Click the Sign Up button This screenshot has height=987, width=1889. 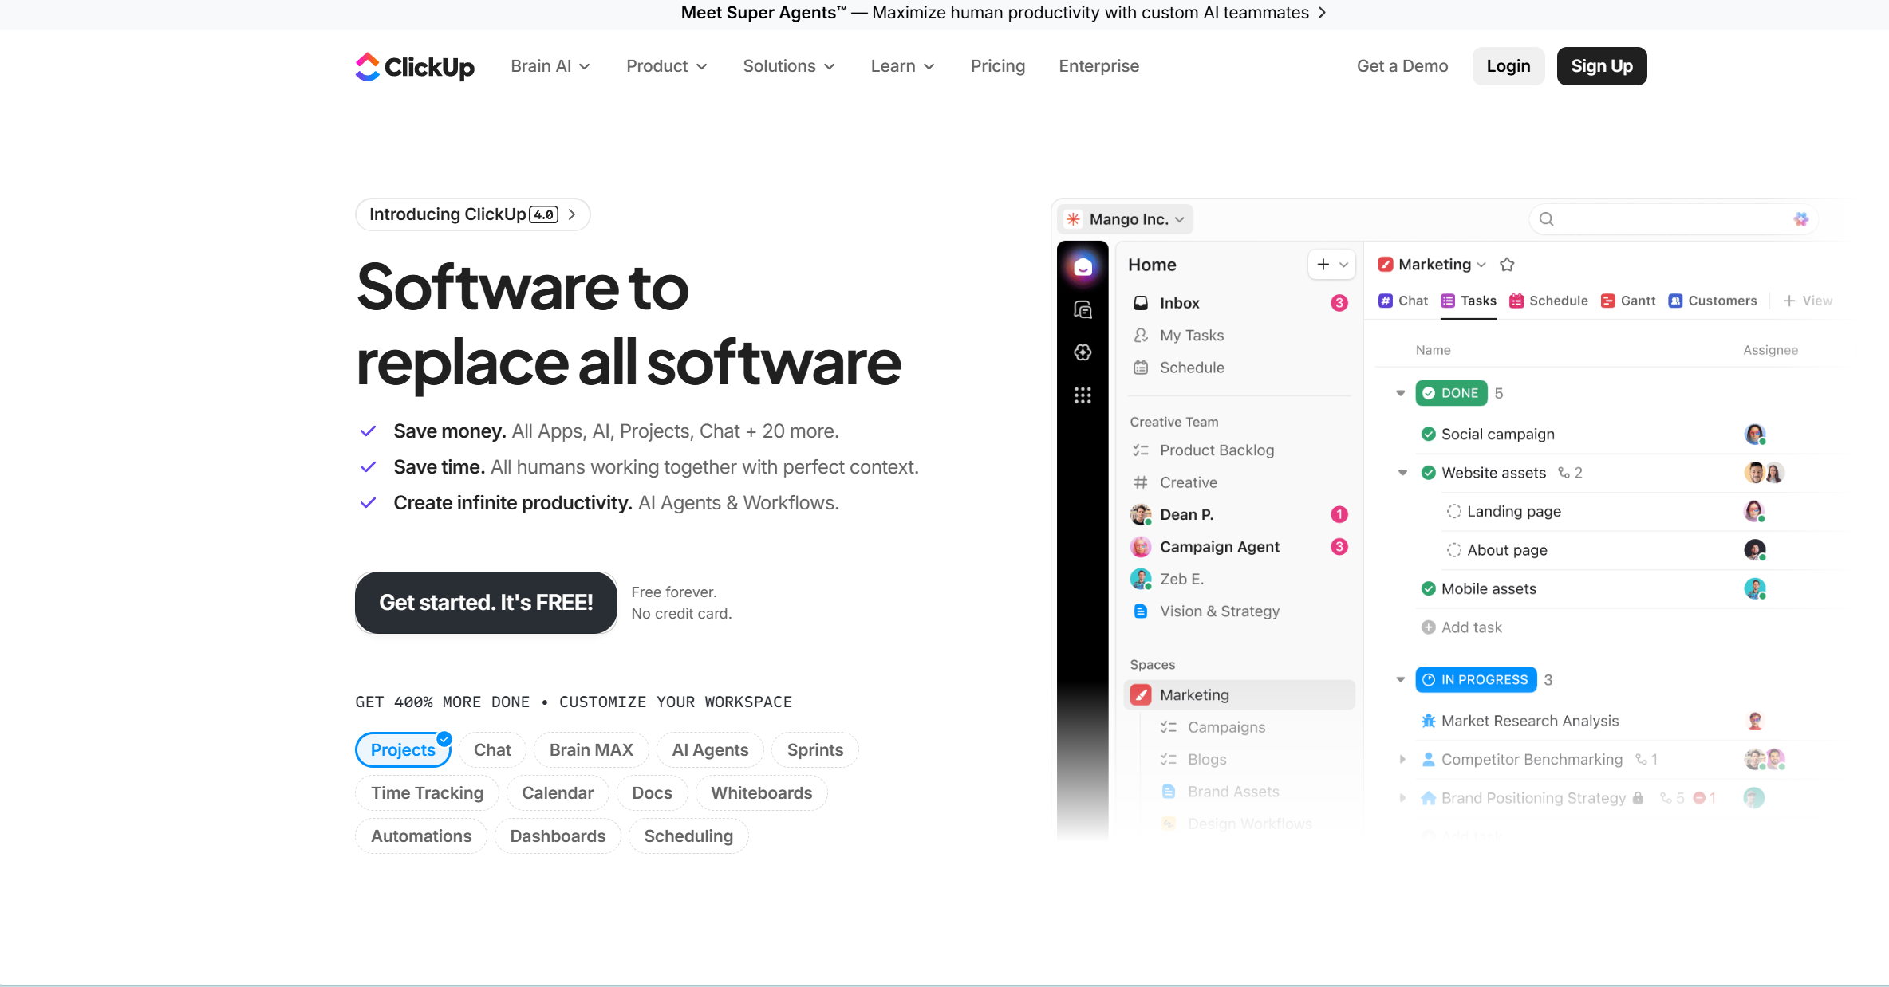pos(1602,66)
